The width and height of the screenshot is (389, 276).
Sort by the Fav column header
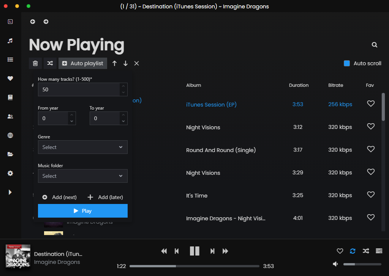(370, 85)
